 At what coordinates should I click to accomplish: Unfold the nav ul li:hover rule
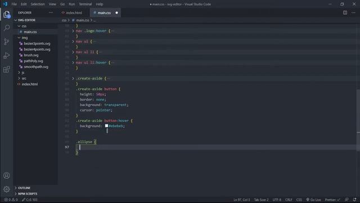click(x=73, y=63)
